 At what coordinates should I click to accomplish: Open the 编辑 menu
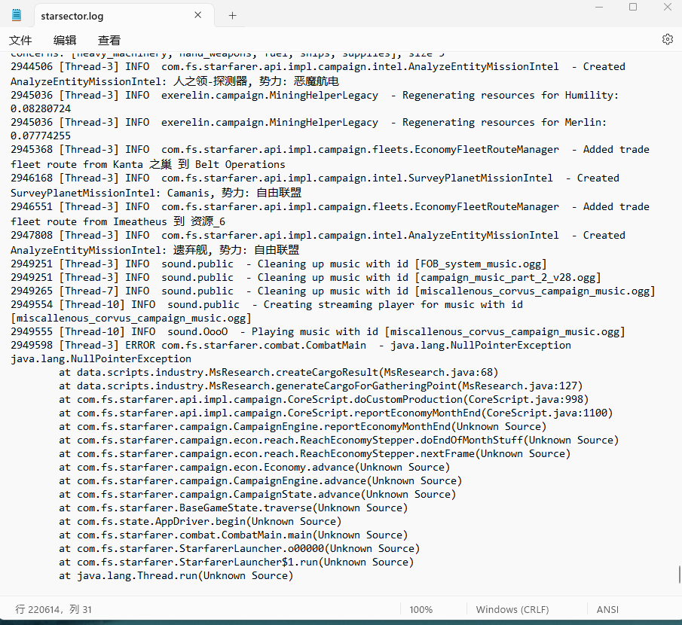tap(65, 40)
